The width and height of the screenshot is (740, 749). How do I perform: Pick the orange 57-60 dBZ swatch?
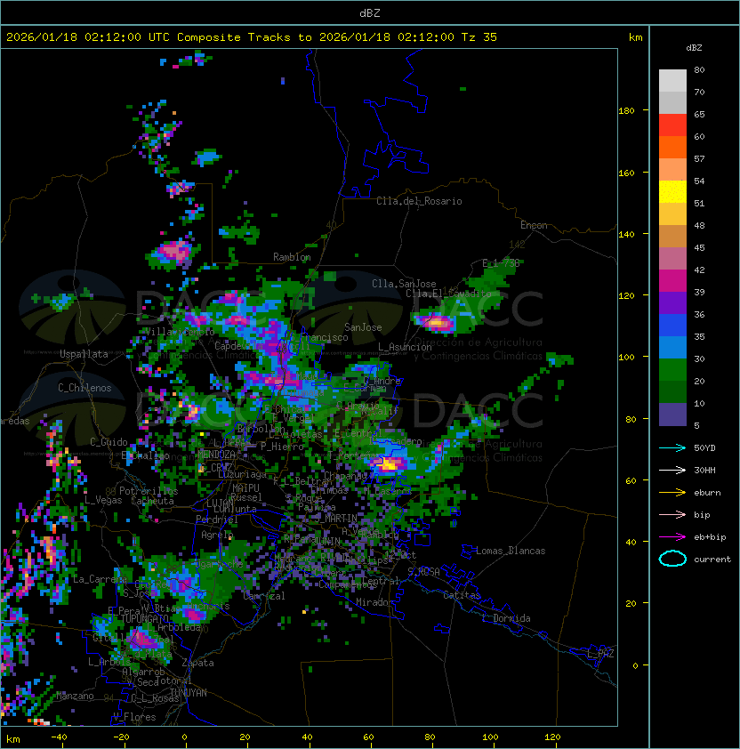pyautogui.click(x=672, y=148)
